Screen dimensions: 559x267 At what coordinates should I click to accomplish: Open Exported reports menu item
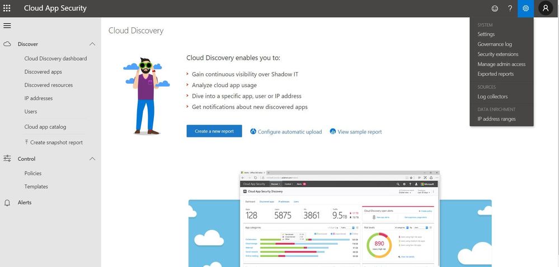coord(496,74)
